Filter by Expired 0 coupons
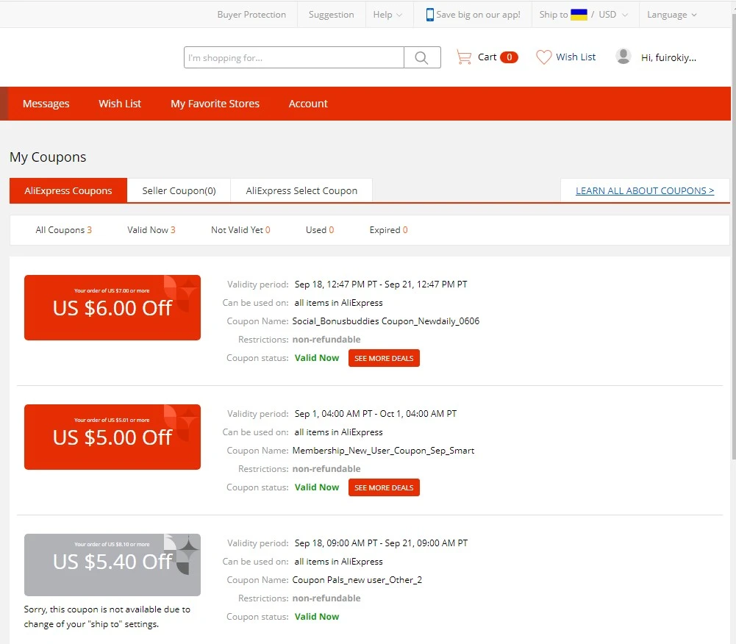This screenshot has height=644, width=736. tap(388, 230)
